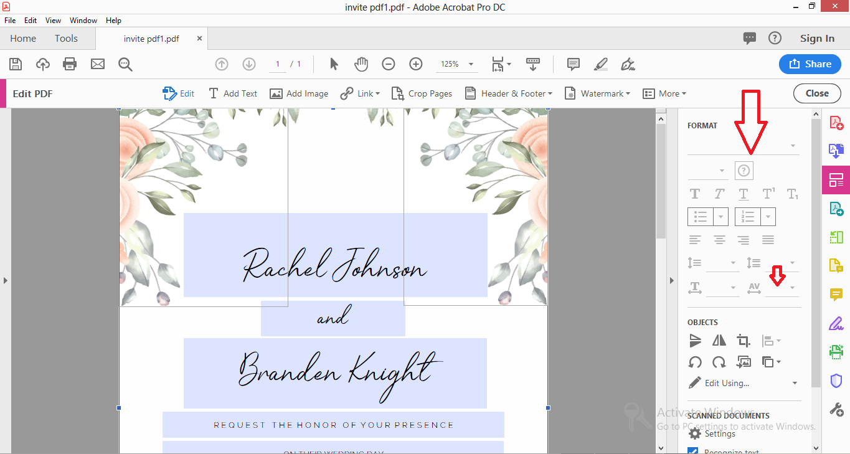Viewport: 850px width, 454px height.
Task: Switch to the Home tab
Action: tap(22, 38)
